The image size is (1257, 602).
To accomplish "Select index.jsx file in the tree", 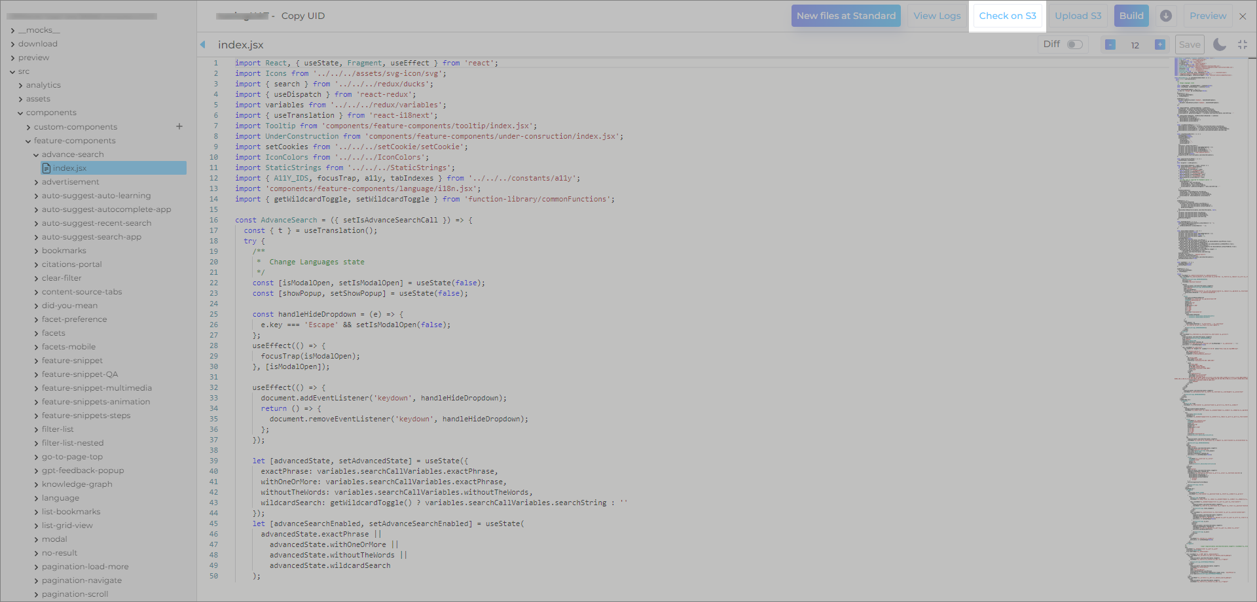I will 69,168.
